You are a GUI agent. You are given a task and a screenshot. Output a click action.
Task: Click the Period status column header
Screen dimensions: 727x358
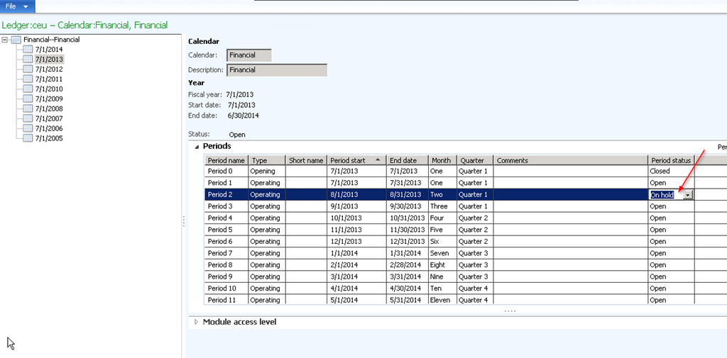click(x=671, y=161)
